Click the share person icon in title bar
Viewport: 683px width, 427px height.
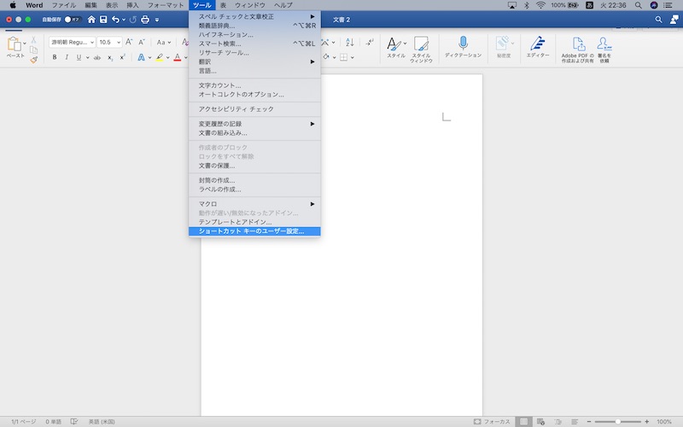674,20
